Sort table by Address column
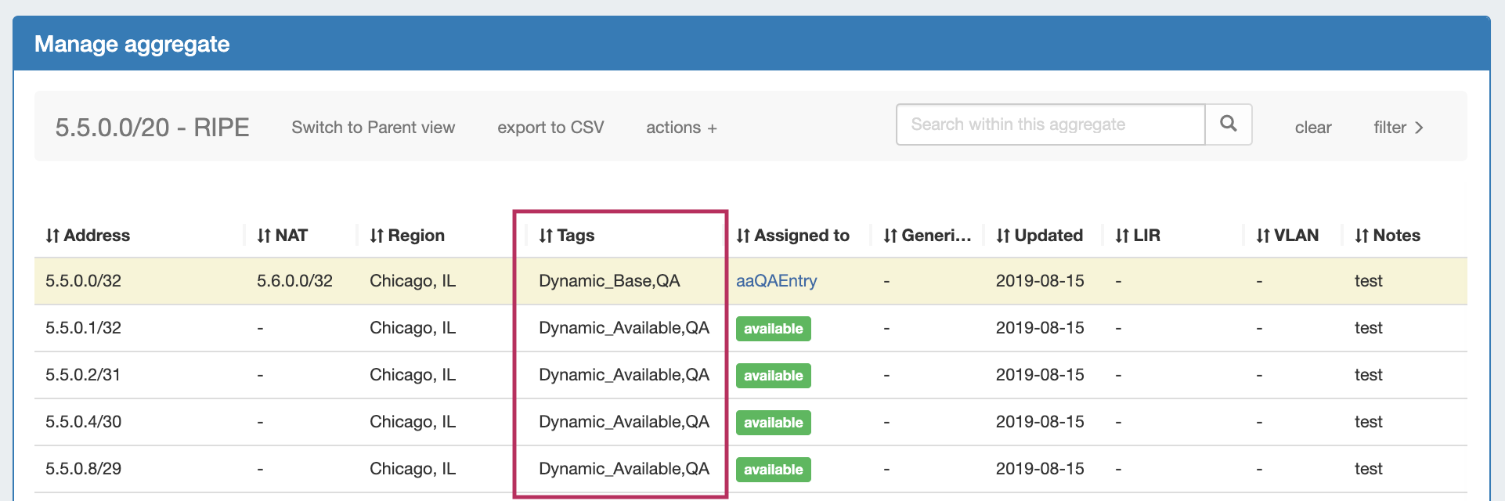 [88, 236]
